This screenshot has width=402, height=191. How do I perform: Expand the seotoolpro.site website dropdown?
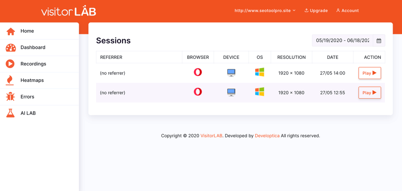[265, 11]
